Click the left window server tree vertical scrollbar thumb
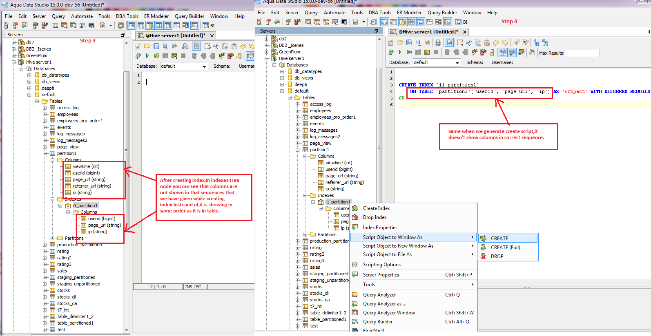 click(126, 151)
